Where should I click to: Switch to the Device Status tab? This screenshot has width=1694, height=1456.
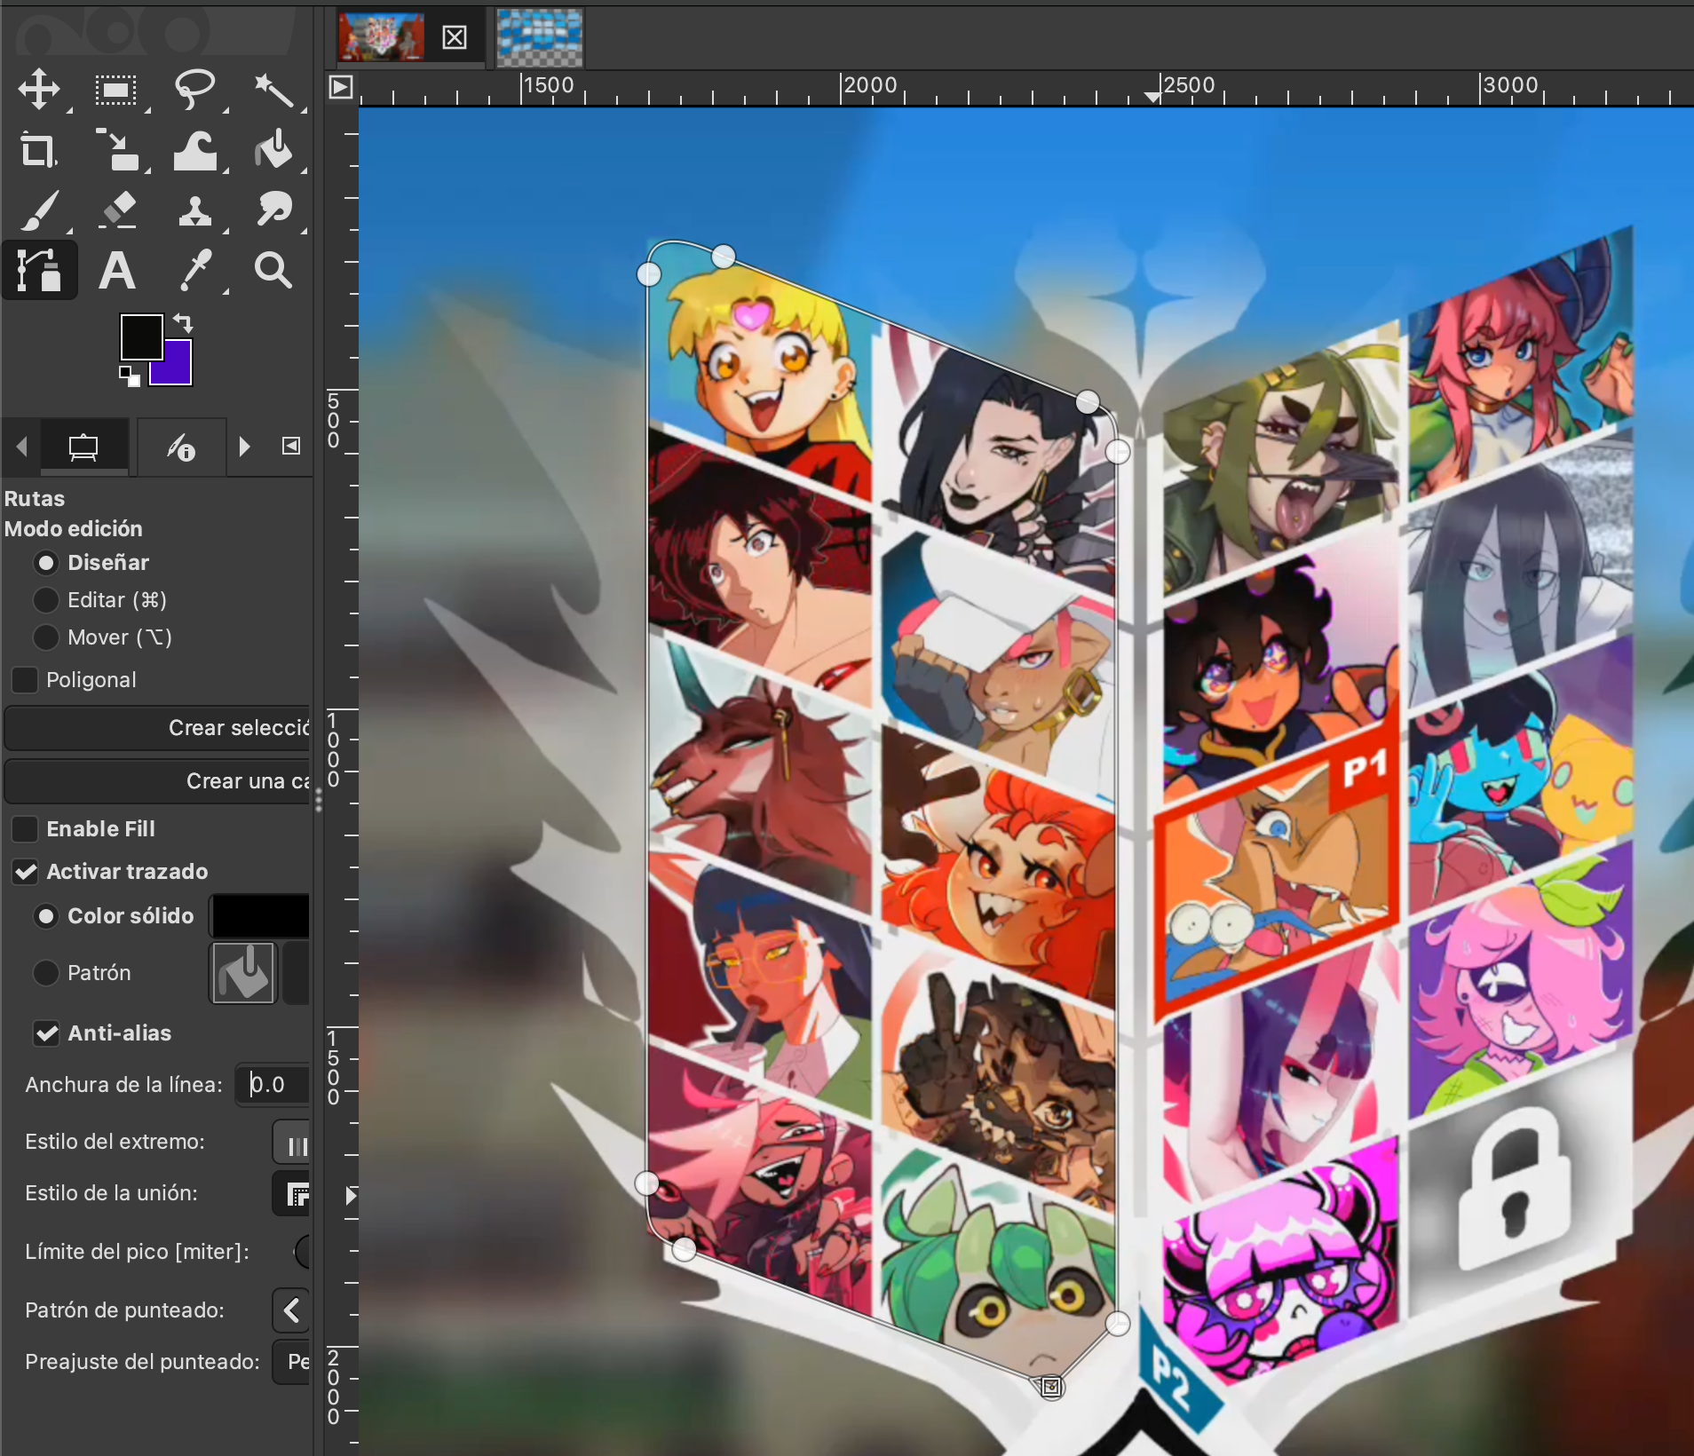click(181, 447)
